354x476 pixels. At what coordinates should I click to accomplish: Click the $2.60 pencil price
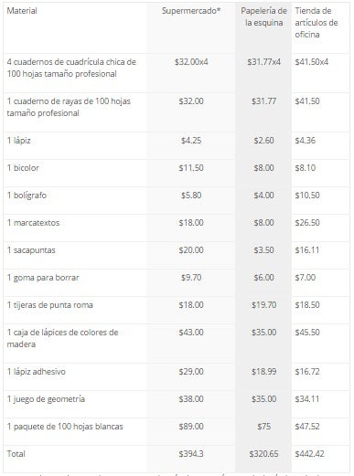pyautogui.click(x=263, y=141)
